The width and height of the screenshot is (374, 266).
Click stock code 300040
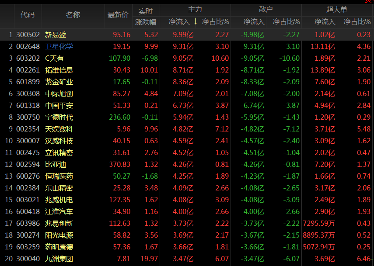click(x=28, y=259)
